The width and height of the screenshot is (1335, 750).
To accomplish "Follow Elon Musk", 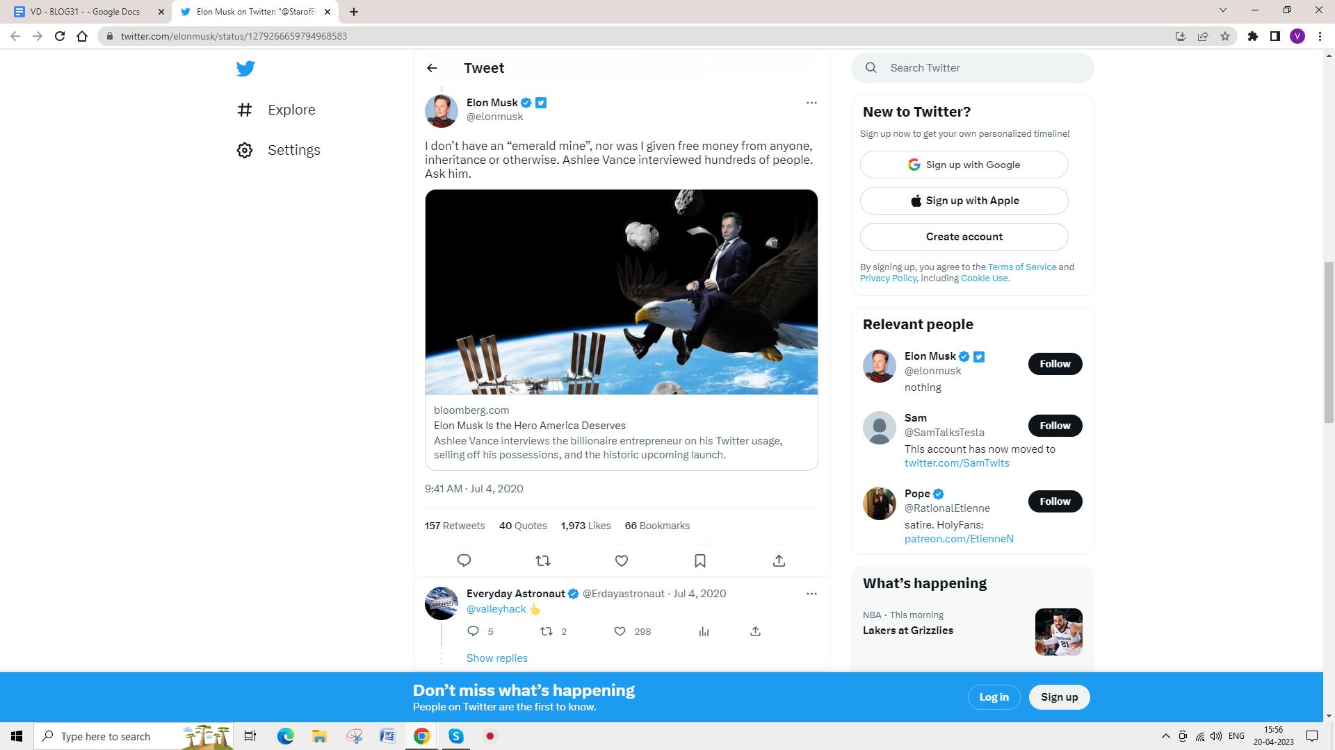I will pos(1055,364).
